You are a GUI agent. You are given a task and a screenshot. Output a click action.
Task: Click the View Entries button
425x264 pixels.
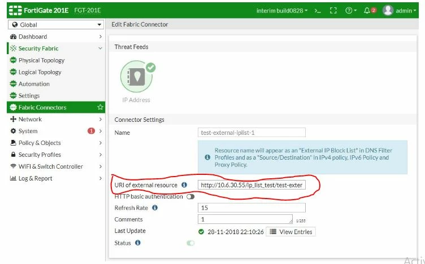(x=290, y=232)
